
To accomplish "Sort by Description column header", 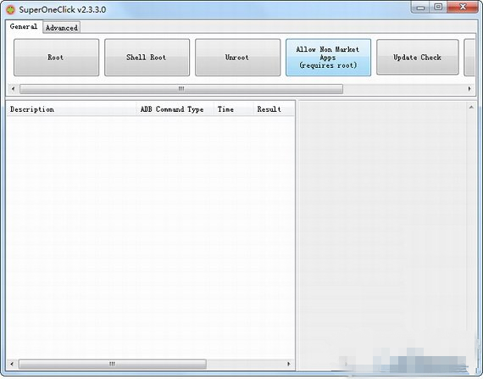I will point(71,109).
